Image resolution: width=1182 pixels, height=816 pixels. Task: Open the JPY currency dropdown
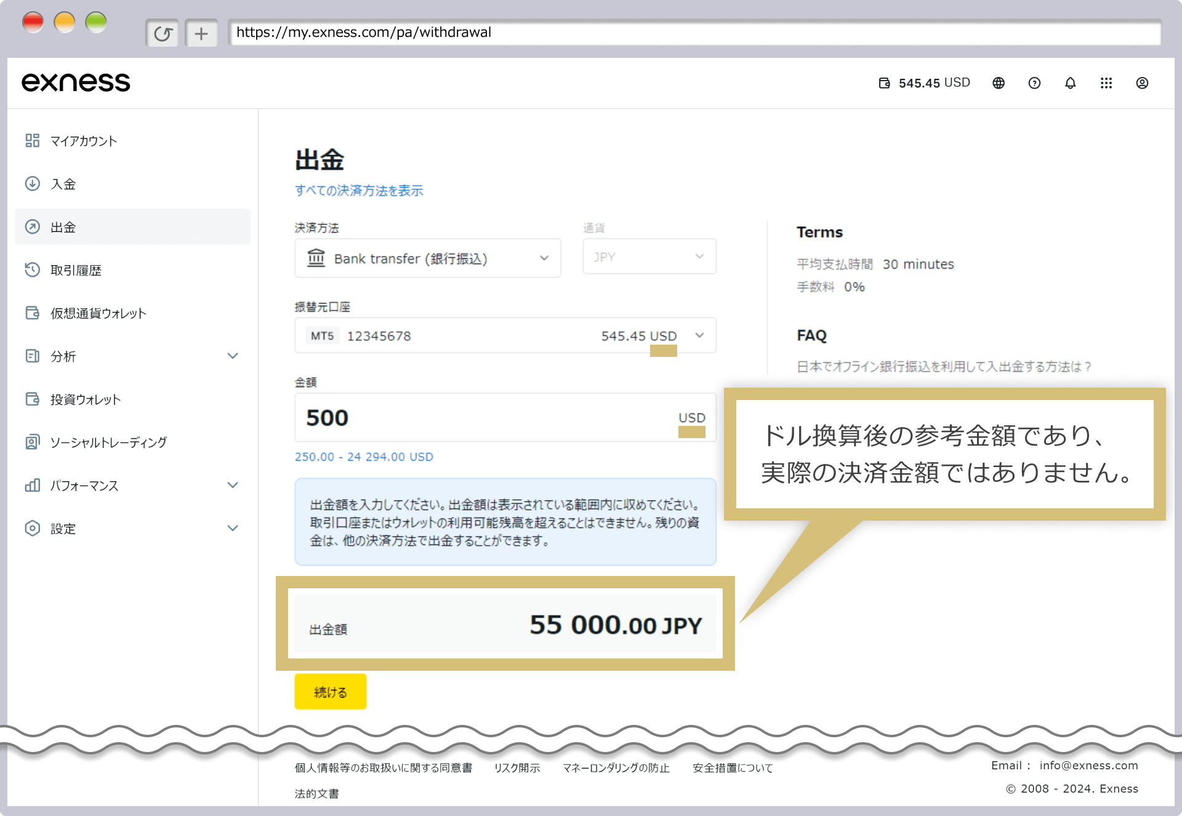click(x=649, y=257)
